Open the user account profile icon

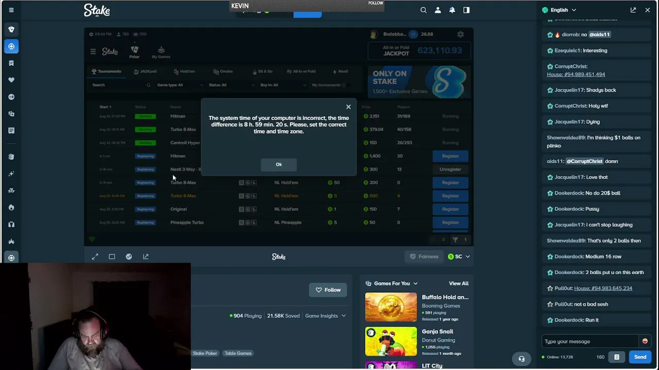tap(438, 10)
